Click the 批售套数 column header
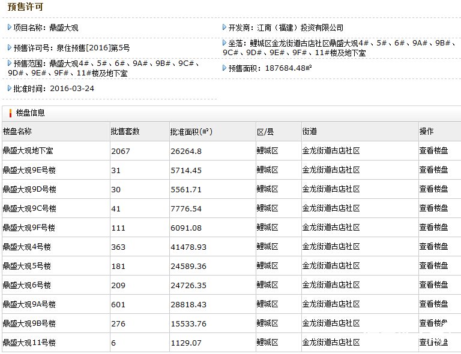461x354 pixels. point(125,132)
